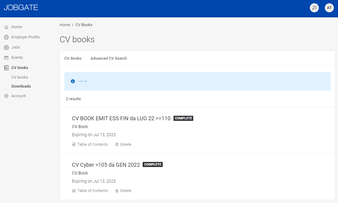Open CV Cyber >105 da GEN 2022 title
338x203 pixels.
pos(106,165)
